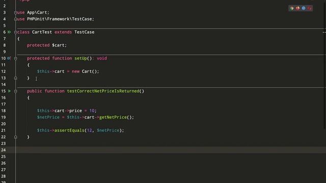Collapse the use App\Cart import fold
The height and width of the screenshot is (183, 326).
pos(15,13)
